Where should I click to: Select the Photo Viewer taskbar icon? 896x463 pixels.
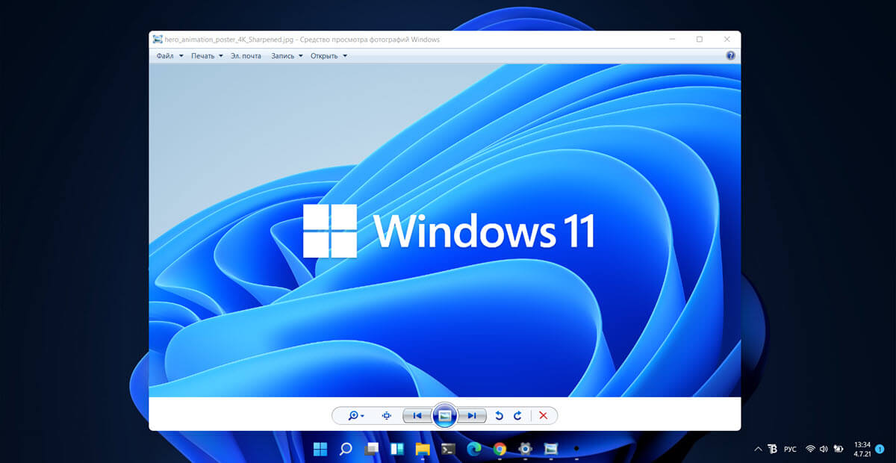click(x=551, y=449)
